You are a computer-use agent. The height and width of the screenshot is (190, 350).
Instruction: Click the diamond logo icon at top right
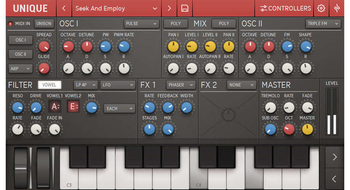click(337, 8)
